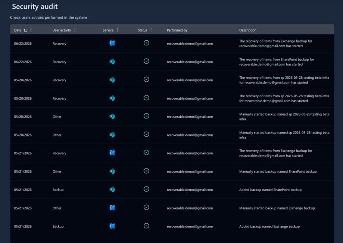Image resolution: width=343 pixels, height=243 pixels.
Task: Click Exchange icon for Manually started Exchange backup
Action: click(x=112, y=208)
